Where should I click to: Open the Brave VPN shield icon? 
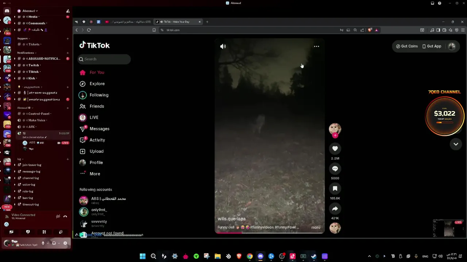coord(457,30)
